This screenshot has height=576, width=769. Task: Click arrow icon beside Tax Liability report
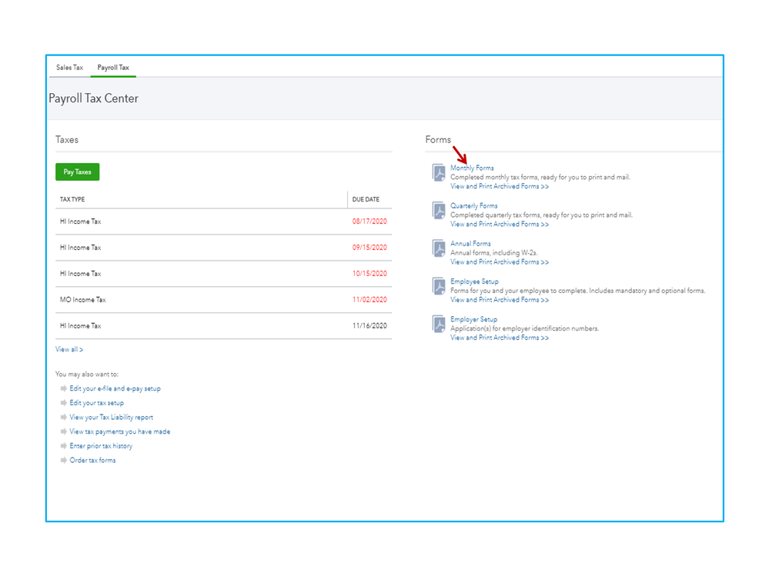[63, 418]
